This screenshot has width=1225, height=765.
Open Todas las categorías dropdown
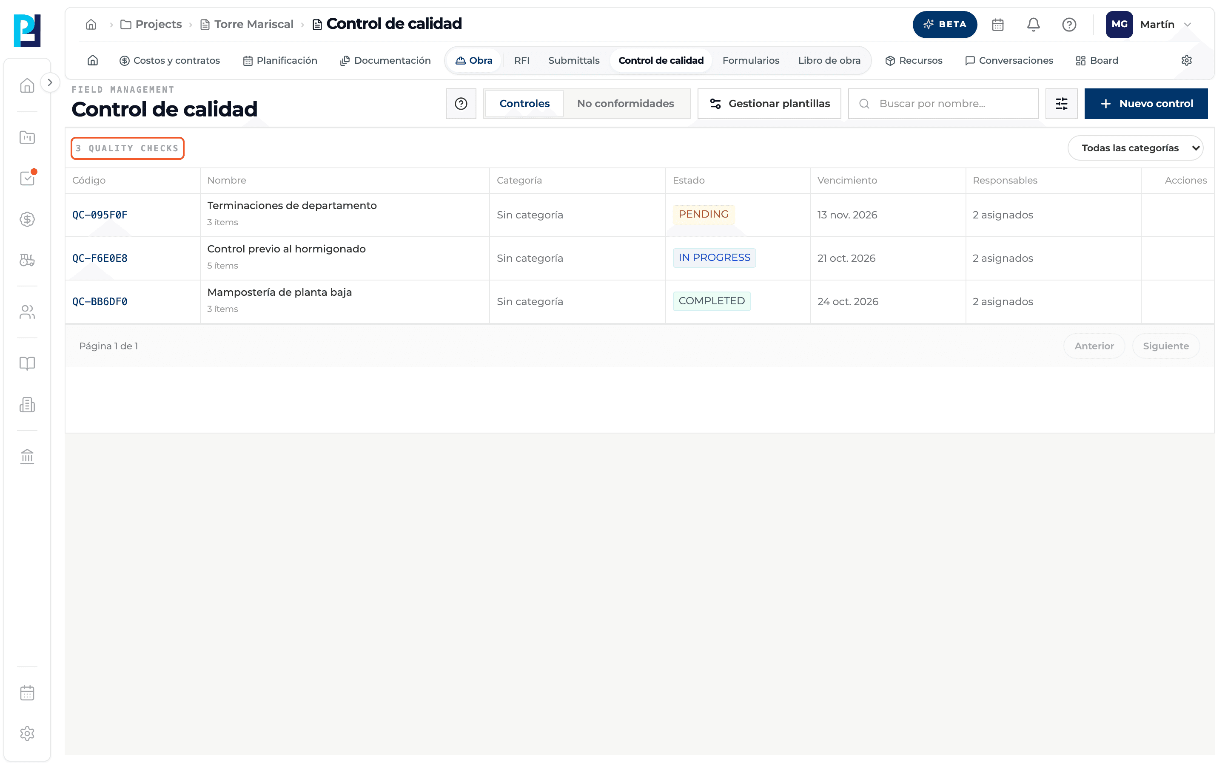pos(1135,148)
